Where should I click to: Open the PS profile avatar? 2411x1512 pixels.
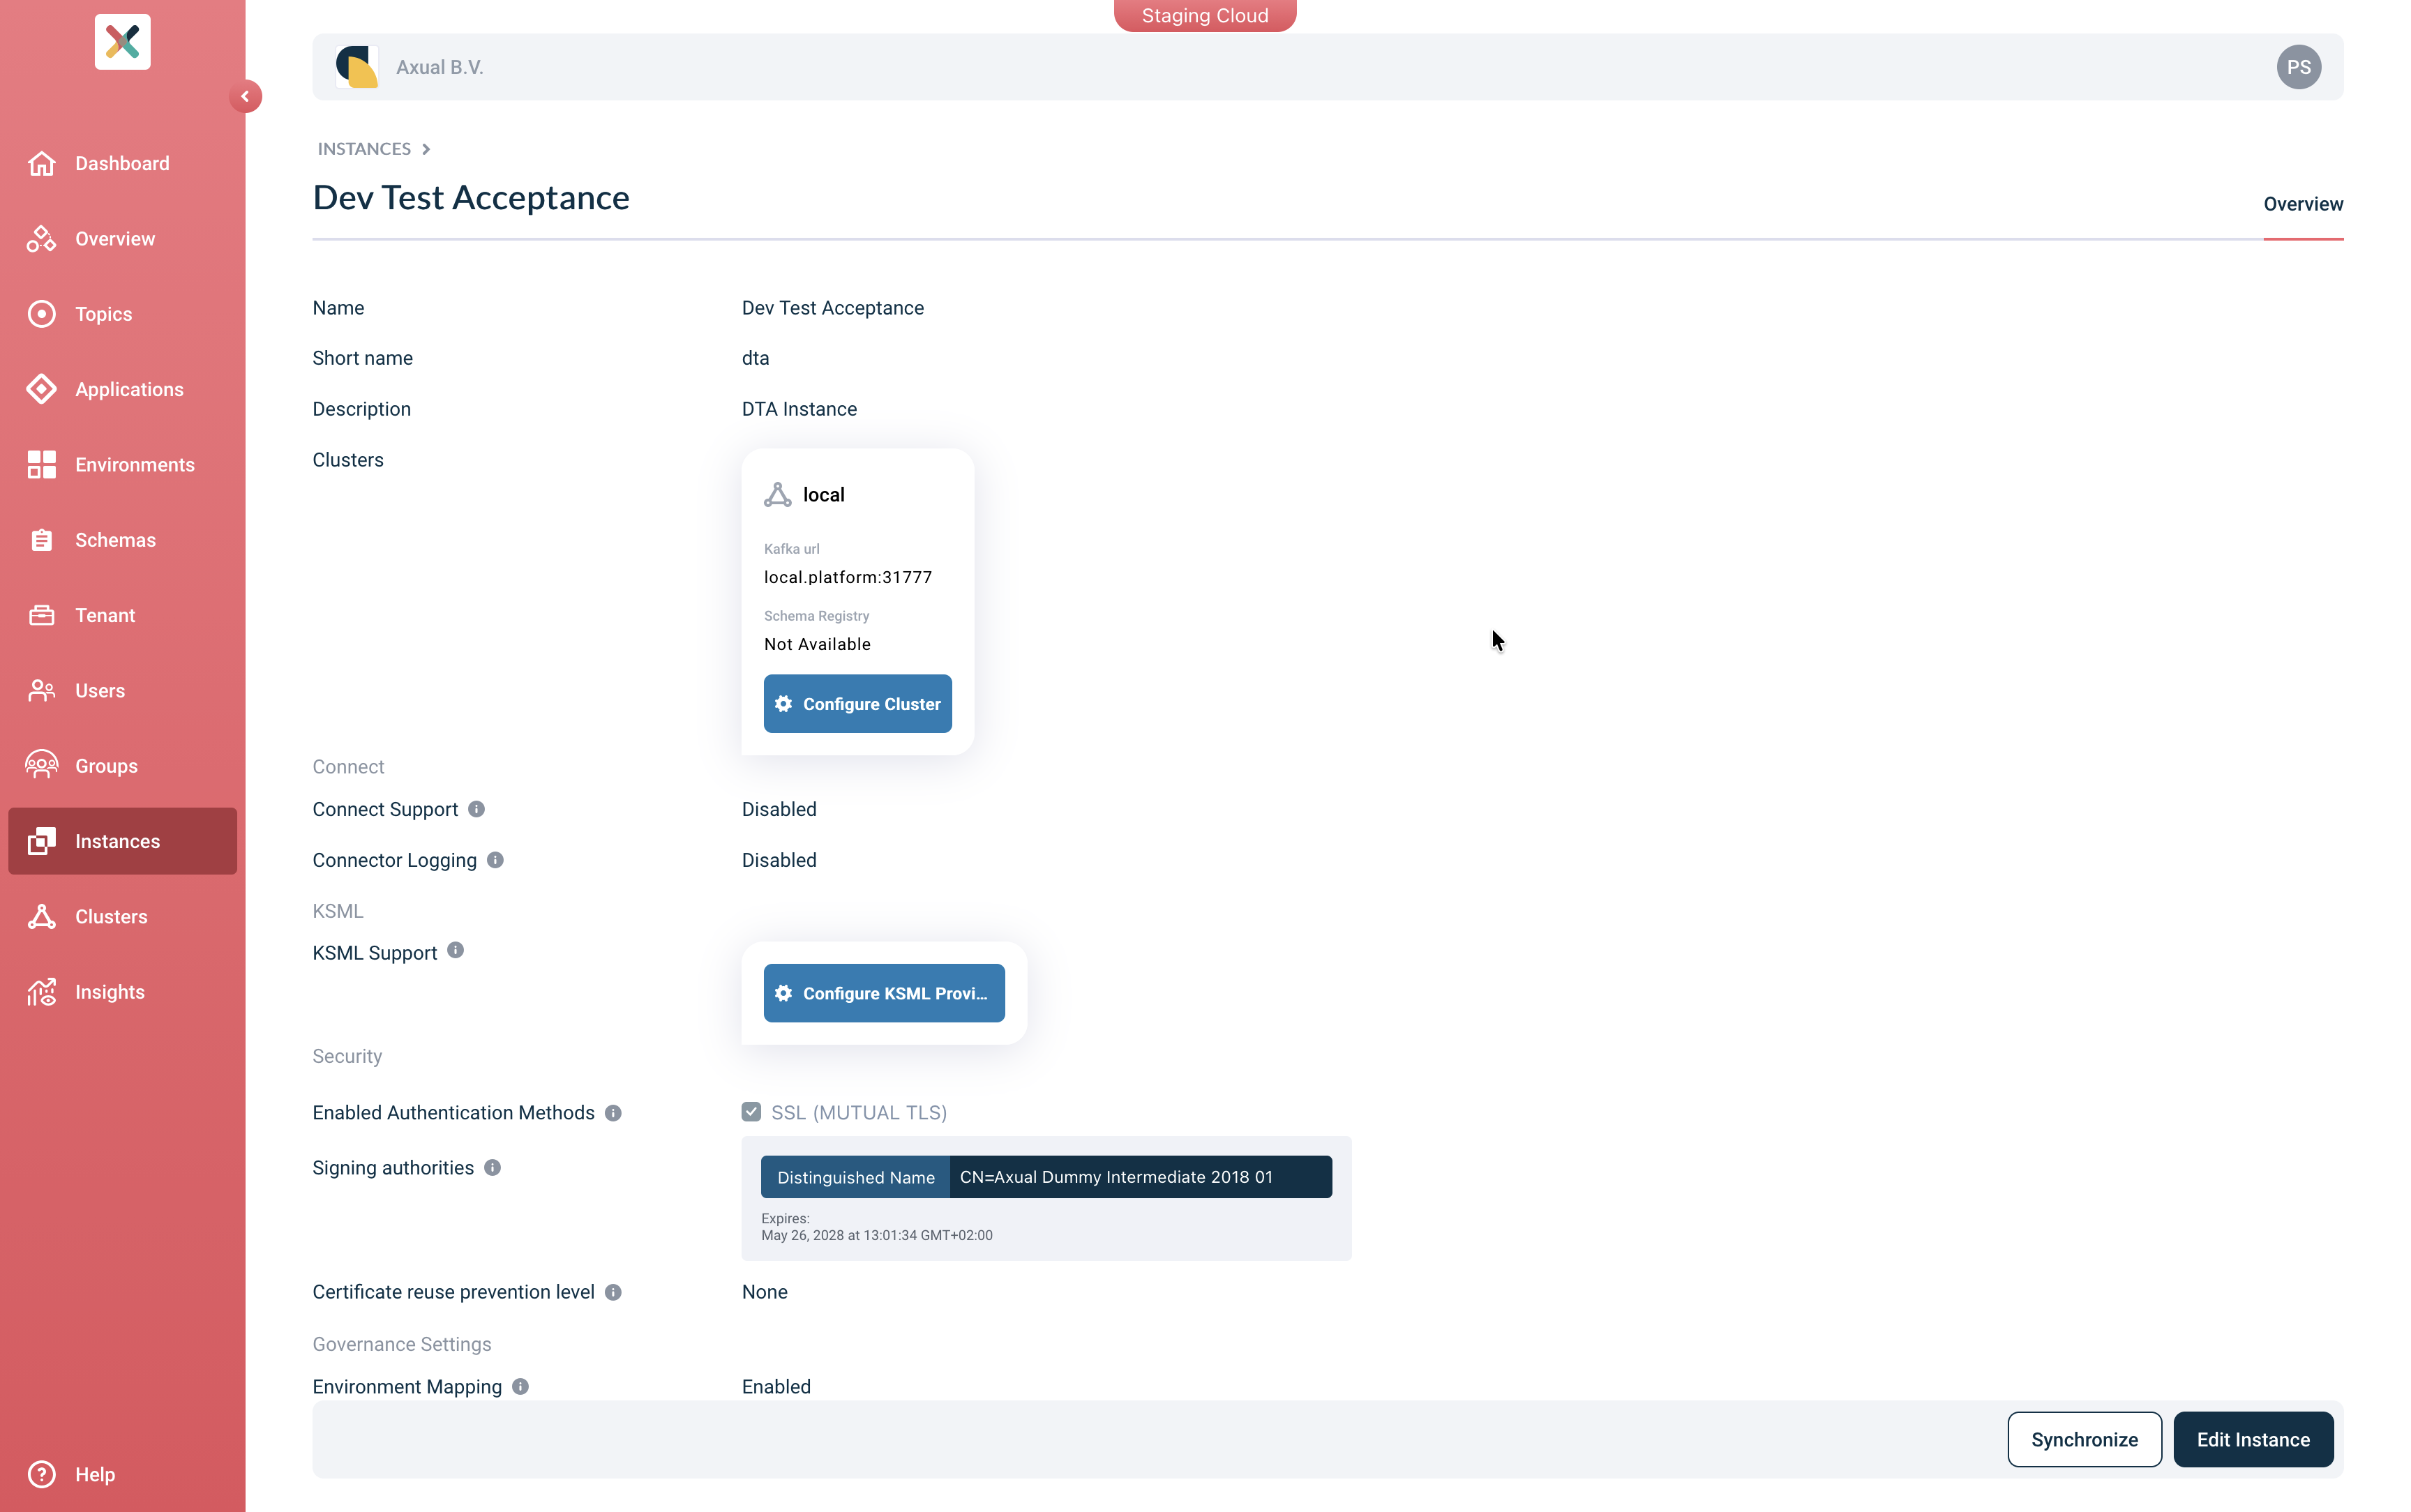(x=2297, y=66)
